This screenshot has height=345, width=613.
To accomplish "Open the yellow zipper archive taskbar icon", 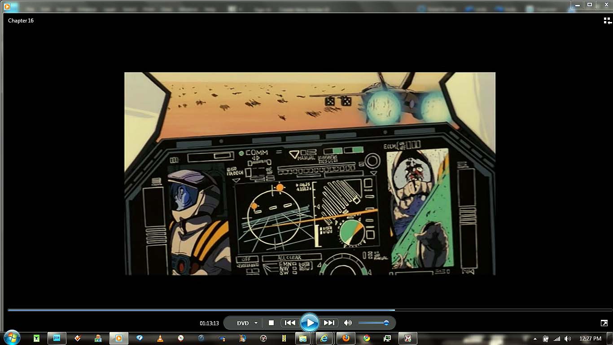I will [x=284, y=338].
